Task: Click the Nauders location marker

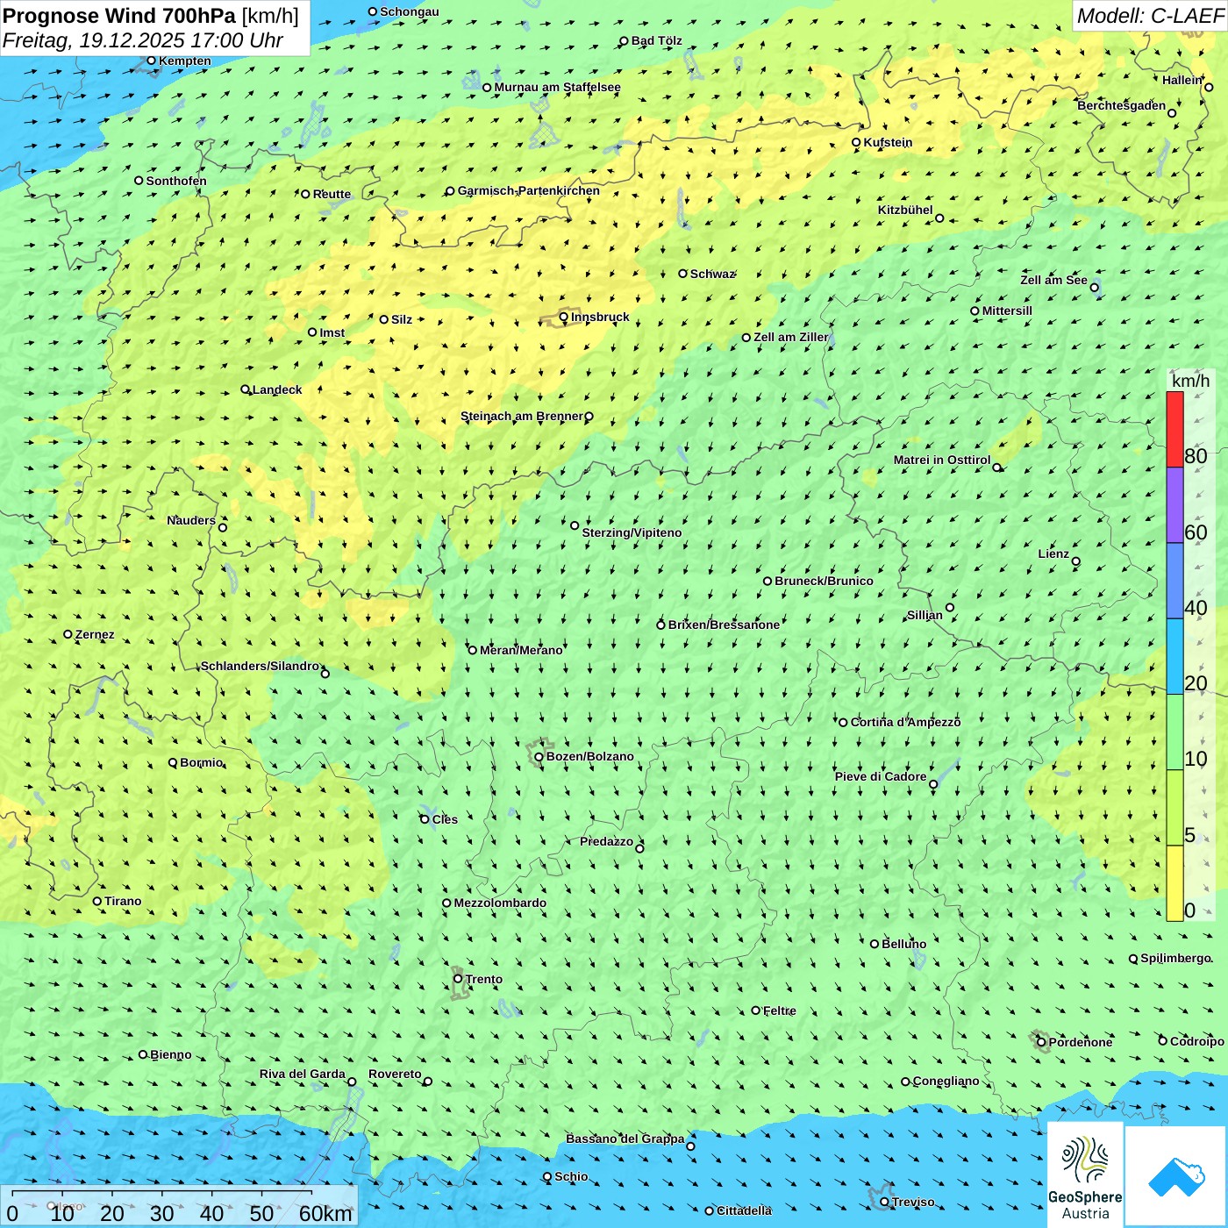Action: pos(223,527)
